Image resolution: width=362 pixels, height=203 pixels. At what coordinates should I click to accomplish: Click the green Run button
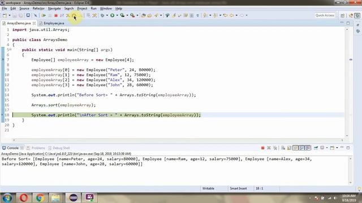click(x=112, y=15)
